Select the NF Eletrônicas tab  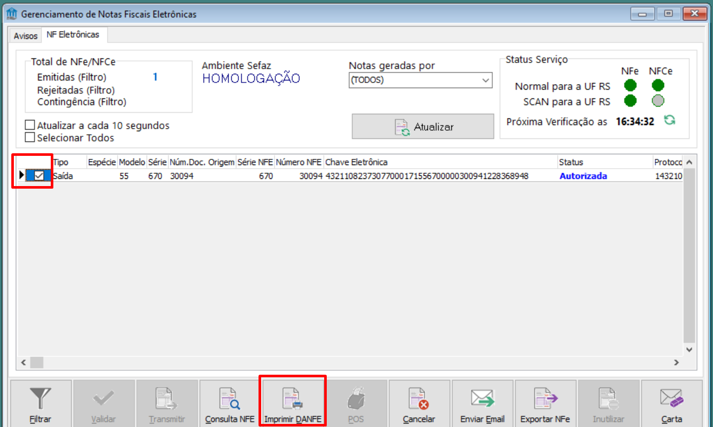click(73, 35)
